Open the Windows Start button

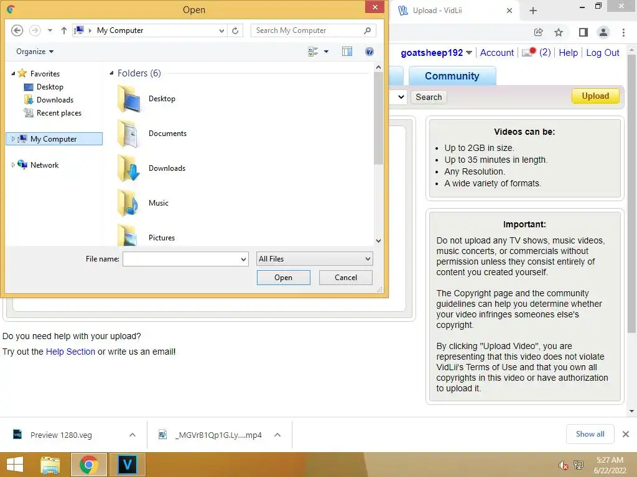point(15,465)
